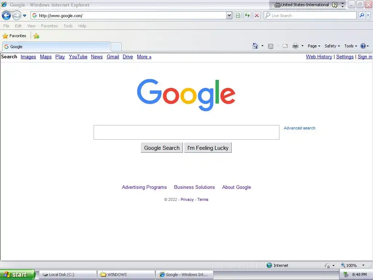The height and width of the screenshot is (280, 373).
Task: Click the More » link
Action: click(x=144, y=57)
